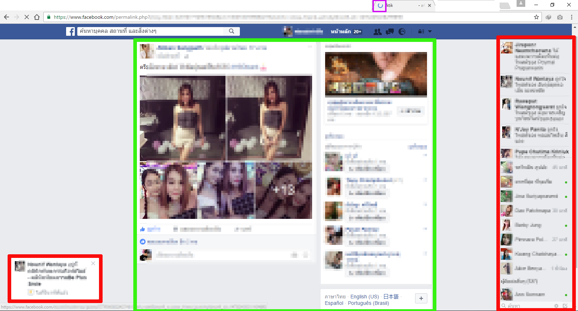The height and width of the screenshot is (311, 578).
Task: Bookmark this page with the star icon
Action: coord(536,17)
